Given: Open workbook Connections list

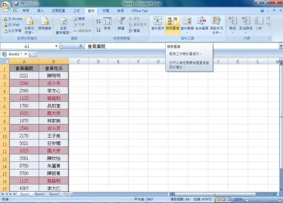Looking at the screenshot, I should point(79,18).
